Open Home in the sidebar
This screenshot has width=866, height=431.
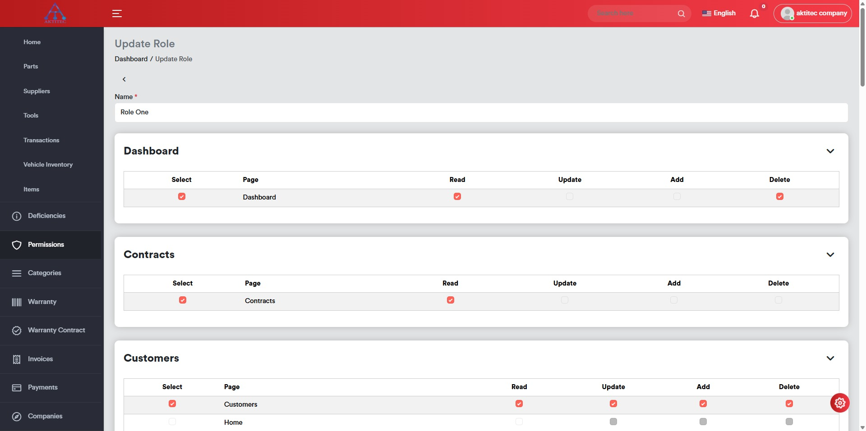32,42
